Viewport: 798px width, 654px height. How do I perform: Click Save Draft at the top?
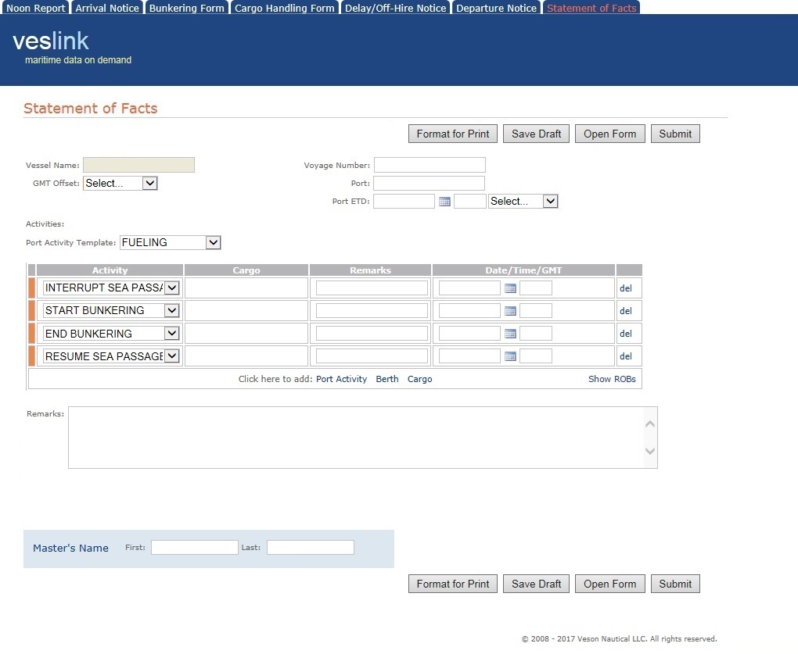tap(535, 133)
